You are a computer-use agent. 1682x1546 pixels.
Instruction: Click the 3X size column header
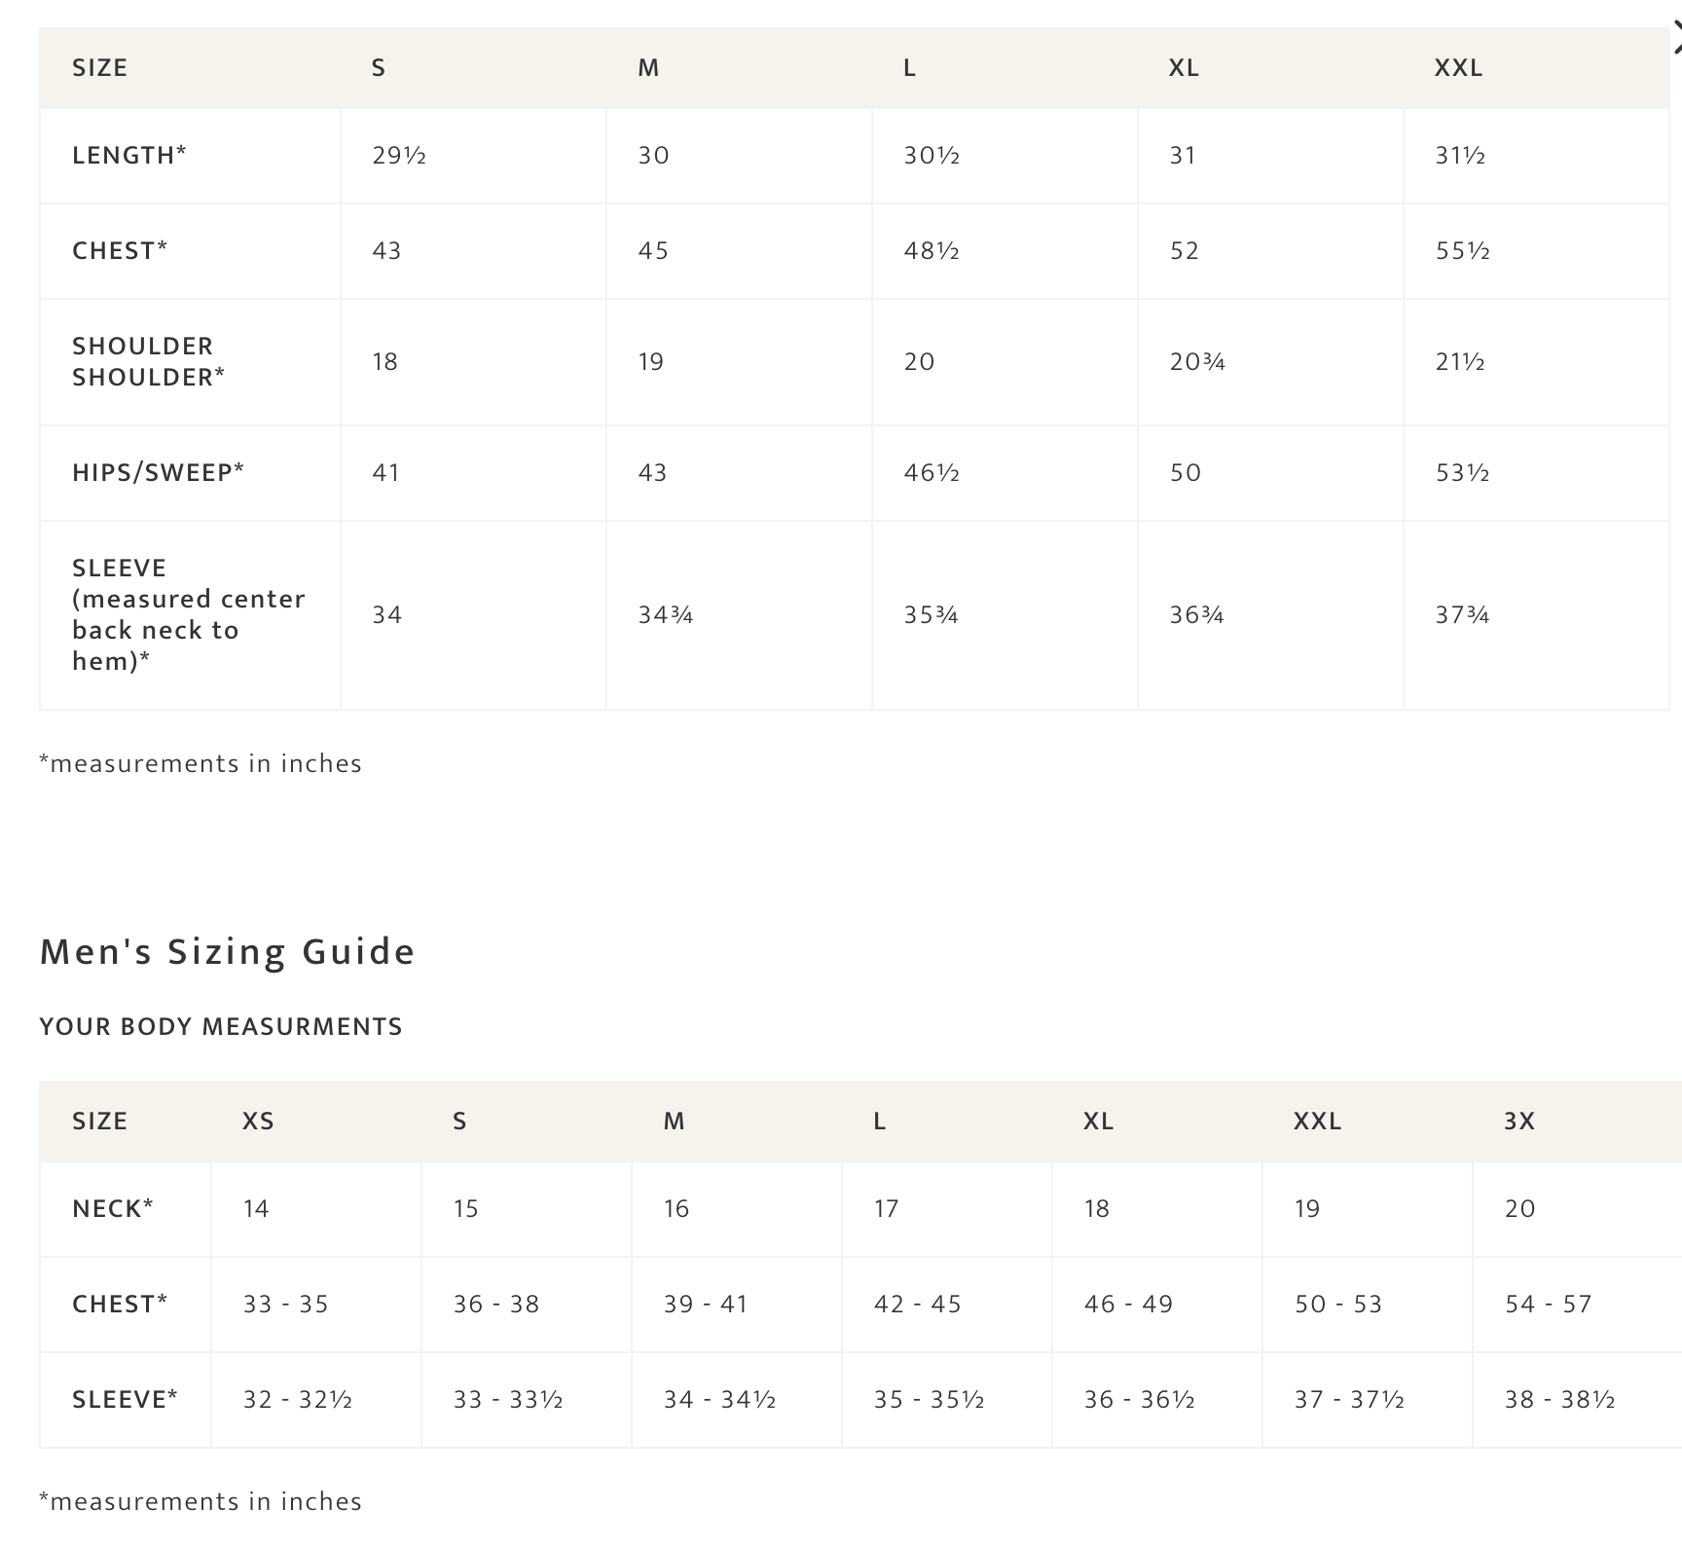(1518, 1121)
